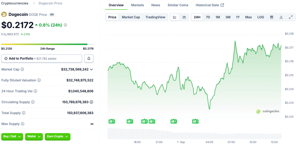Click the Total Supply info icon
The height and width of the screenshot is (144, 296).
(24, 113)
